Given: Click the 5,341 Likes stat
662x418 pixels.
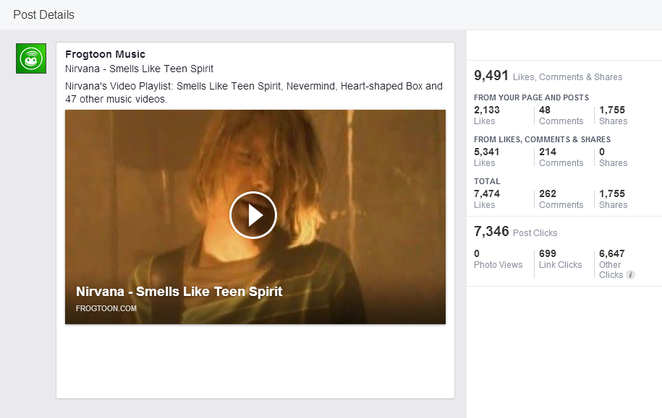Looking at the screenshot, I should (x=487, y=152).
